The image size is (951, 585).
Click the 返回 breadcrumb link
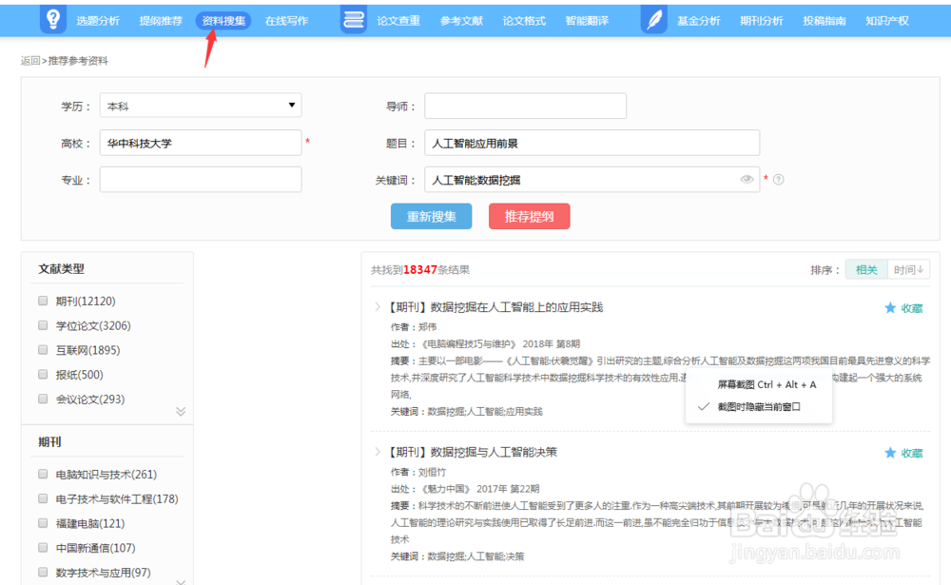coord(29,61)
